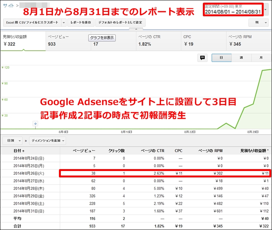Export to Excel CSV file button

[x=32, y=23]
